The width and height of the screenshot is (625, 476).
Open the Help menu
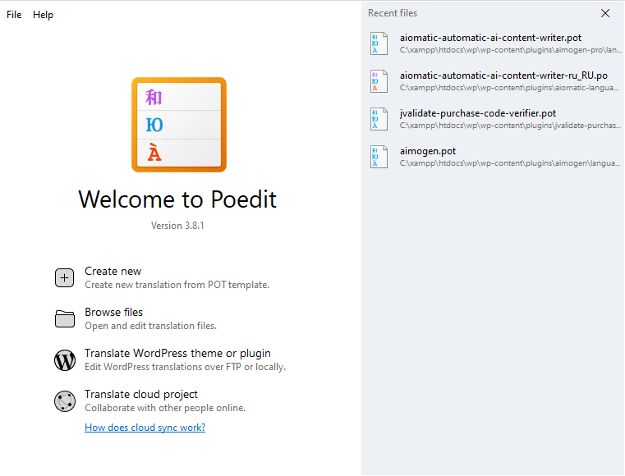click(43, 15)
